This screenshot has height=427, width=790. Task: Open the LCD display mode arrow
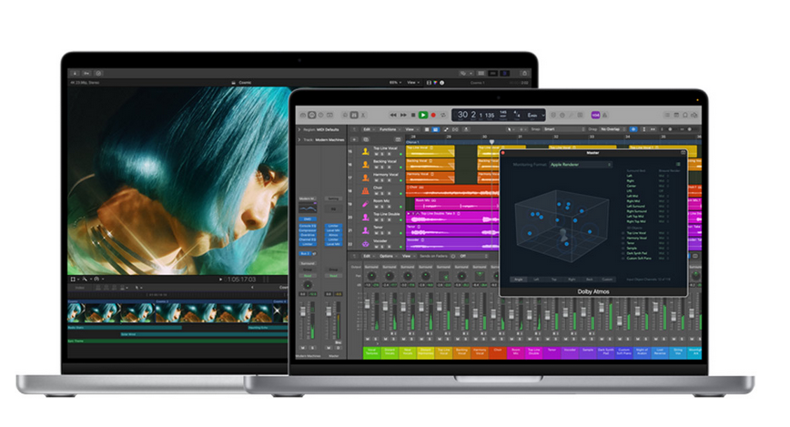click(x=542, y=116)
